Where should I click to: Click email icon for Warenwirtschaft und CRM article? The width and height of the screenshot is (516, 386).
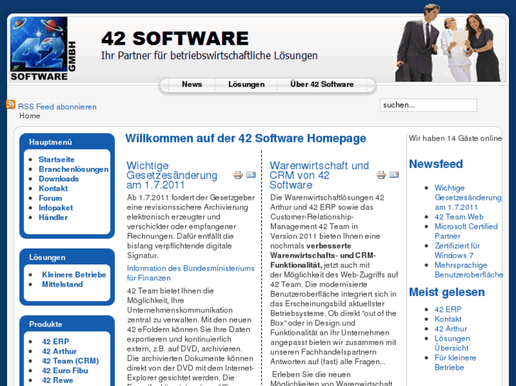click(394, 174)
